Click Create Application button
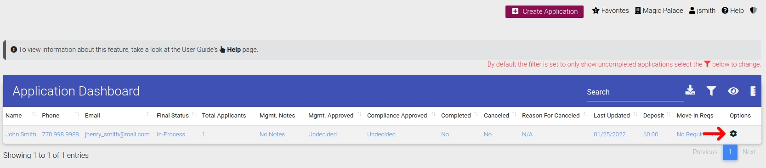This screenshot has height=168, width=766. [x=545, y=11]
